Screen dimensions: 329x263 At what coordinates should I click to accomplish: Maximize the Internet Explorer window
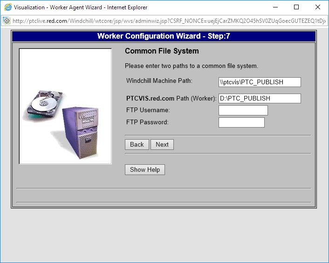pos(296,7)
